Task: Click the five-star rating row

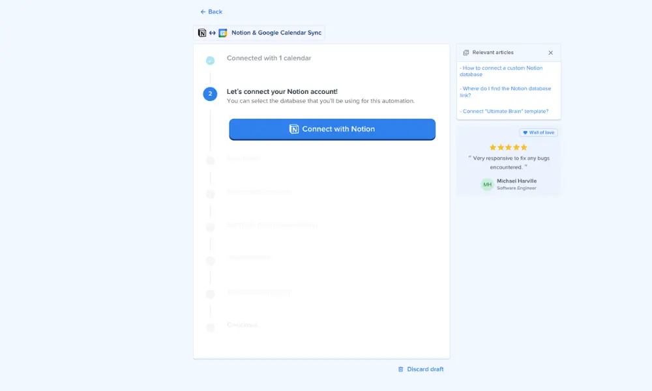Action: [x=508, y=147]
